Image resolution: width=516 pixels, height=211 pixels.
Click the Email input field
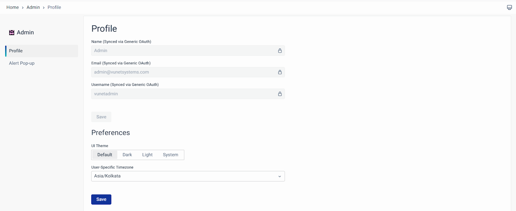coord(184,72)
